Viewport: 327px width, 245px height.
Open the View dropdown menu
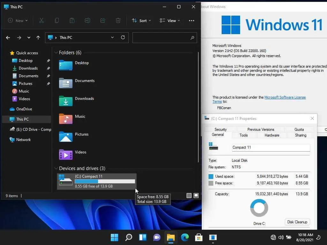coord(170,20)
